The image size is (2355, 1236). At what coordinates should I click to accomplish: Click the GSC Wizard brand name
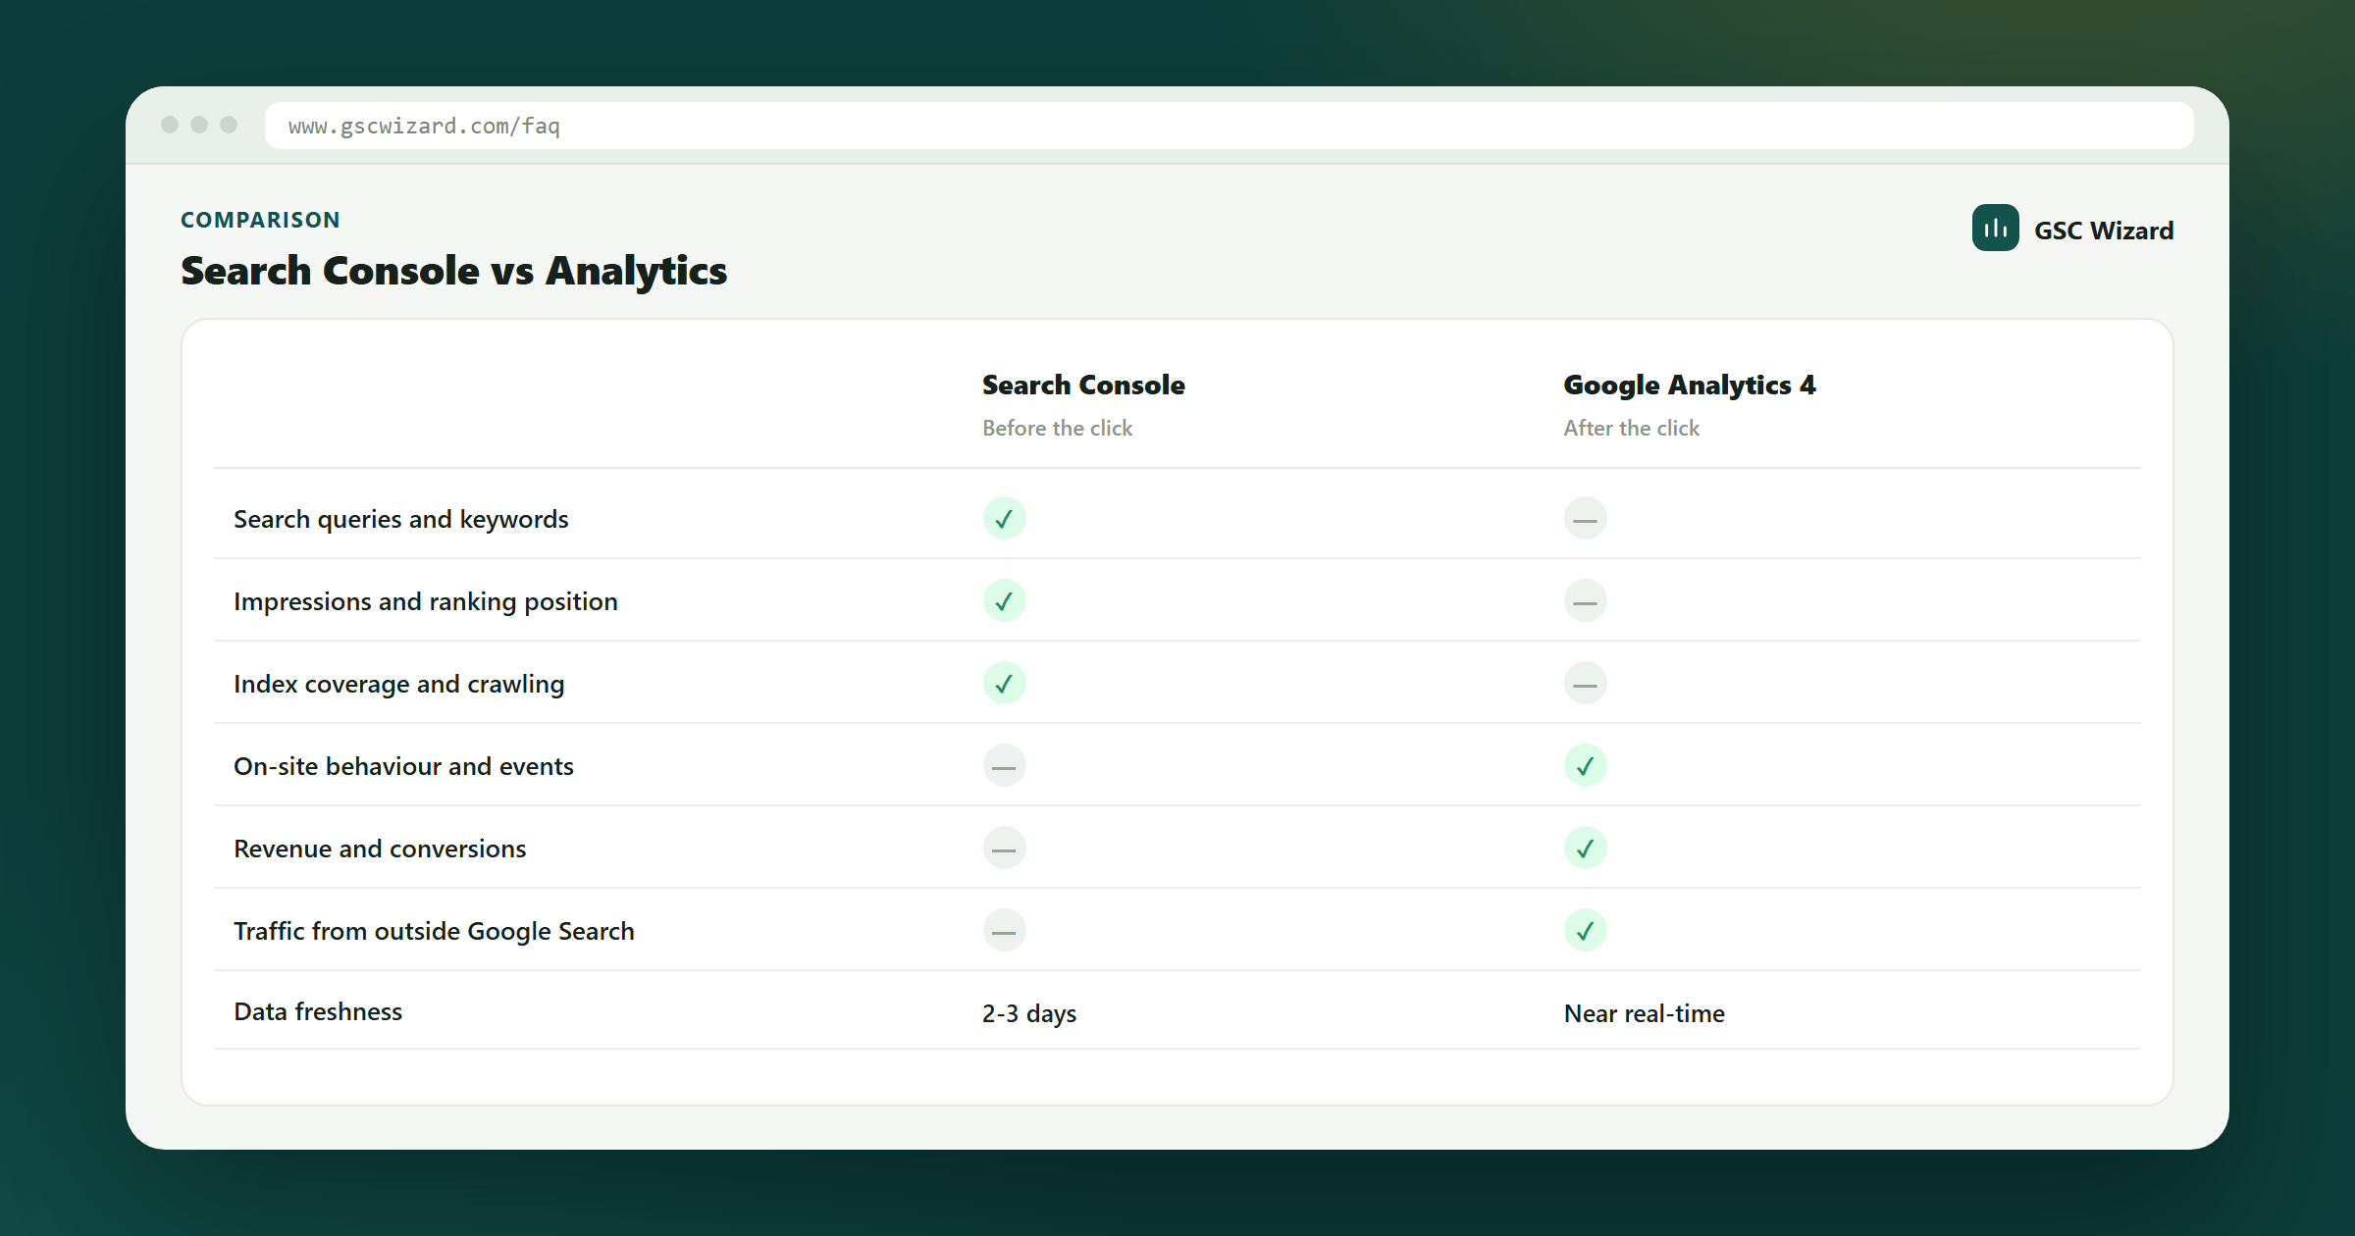pos(2103,231)
